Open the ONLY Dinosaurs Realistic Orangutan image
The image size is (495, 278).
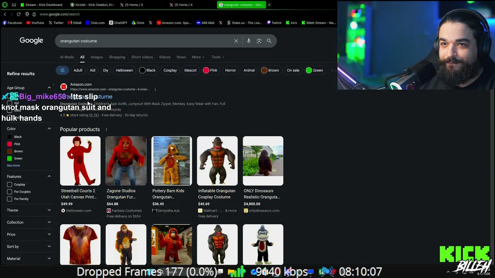(263, 161)
